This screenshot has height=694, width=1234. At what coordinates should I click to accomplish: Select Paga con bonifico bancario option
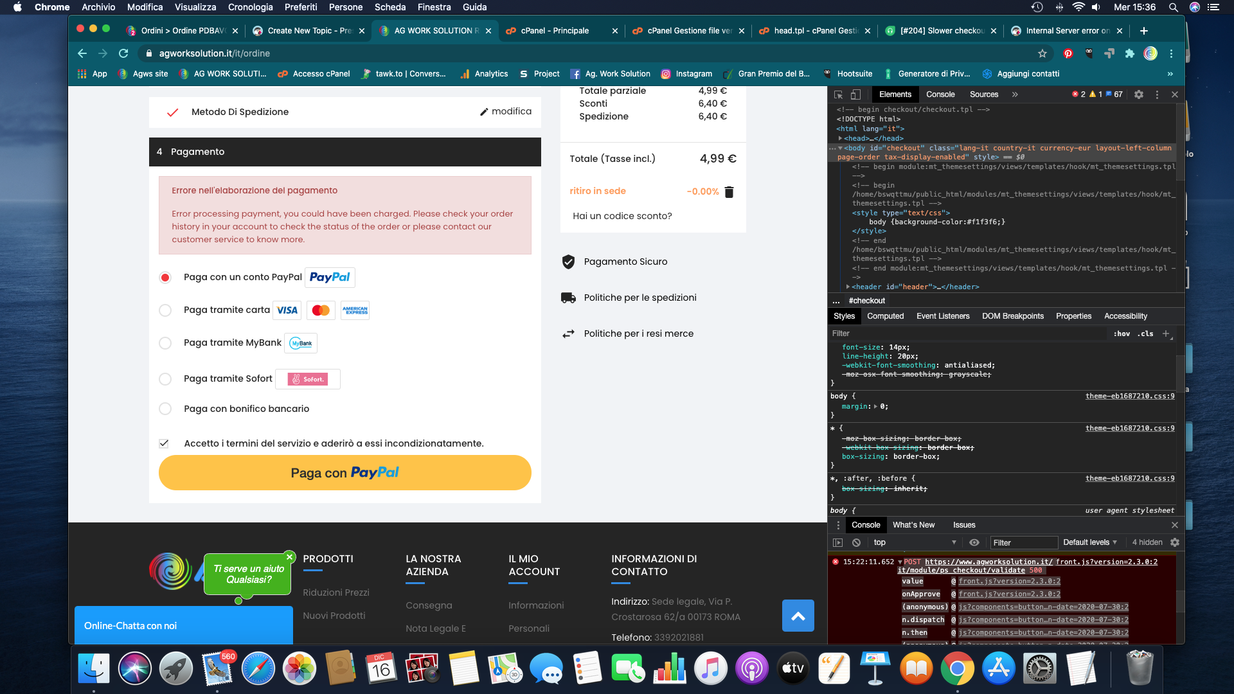(165, 409)
